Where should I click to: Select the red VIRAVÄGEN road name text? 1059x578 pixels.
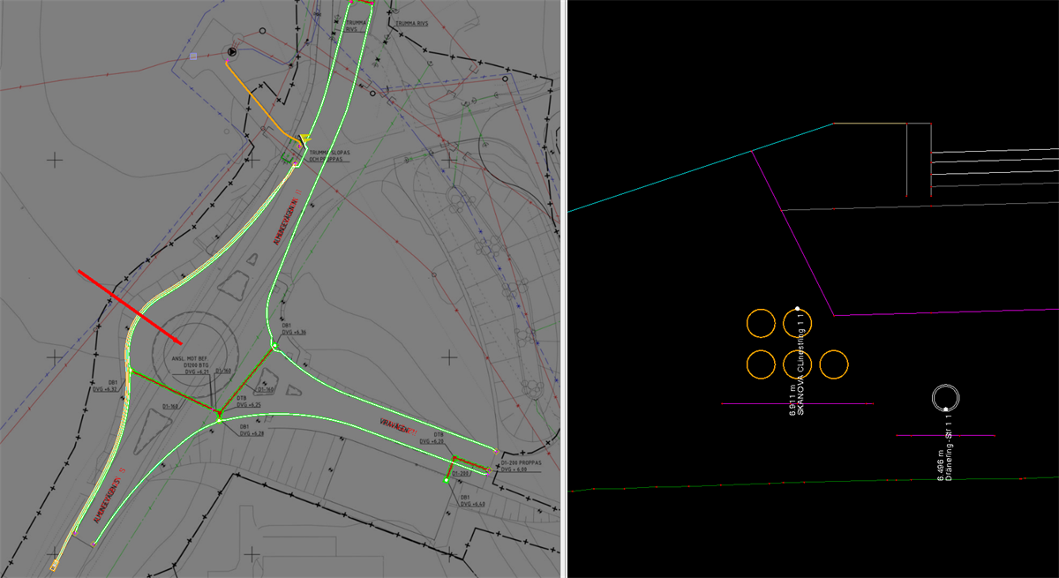(x=399, y=427)
